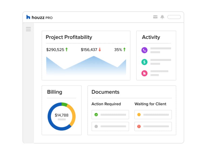
Task: Click the pink document activity icon
Action: click(145, 73)
